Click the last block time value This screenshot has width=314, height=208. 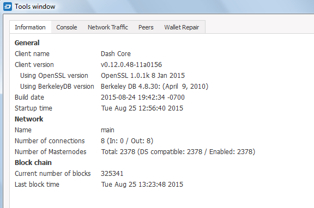click(x=142, y=185)
